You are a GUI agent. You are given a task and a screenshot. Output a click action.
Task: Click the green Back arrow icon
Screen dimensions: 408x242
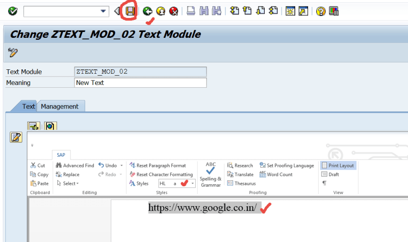148,11
